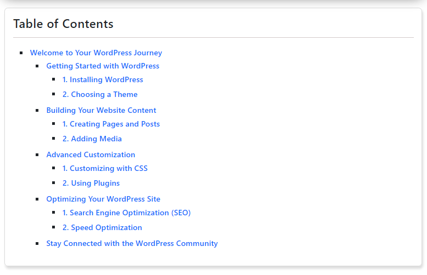Open the 1. Installing WordPress link
Screen dimensions: 427x275
(103, 79)
